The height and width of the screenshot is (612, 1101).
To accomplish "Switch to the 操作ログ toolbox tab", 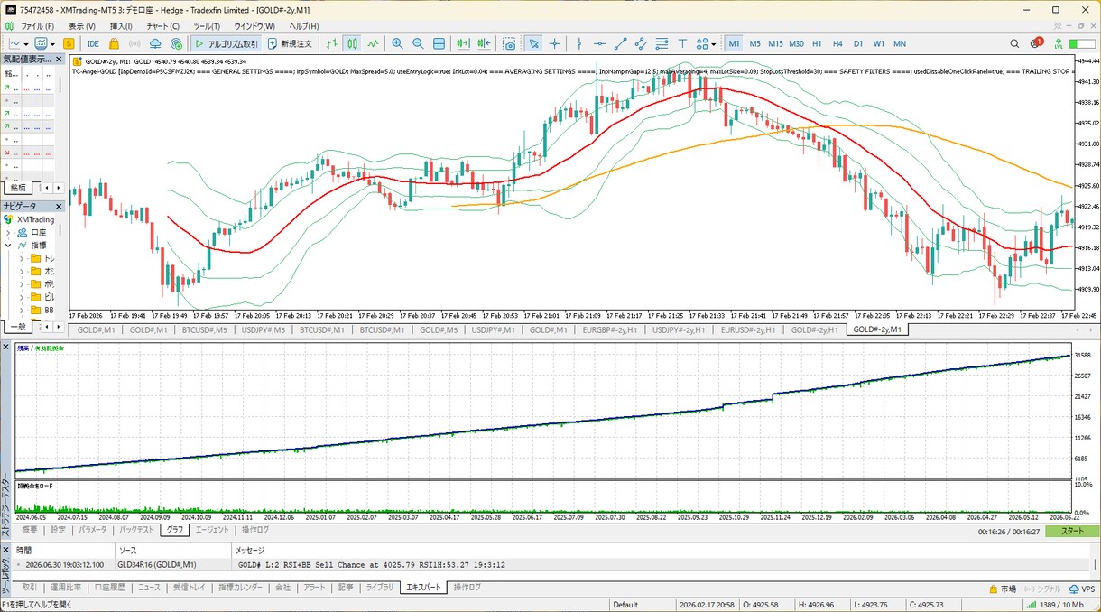I will 467,587.
